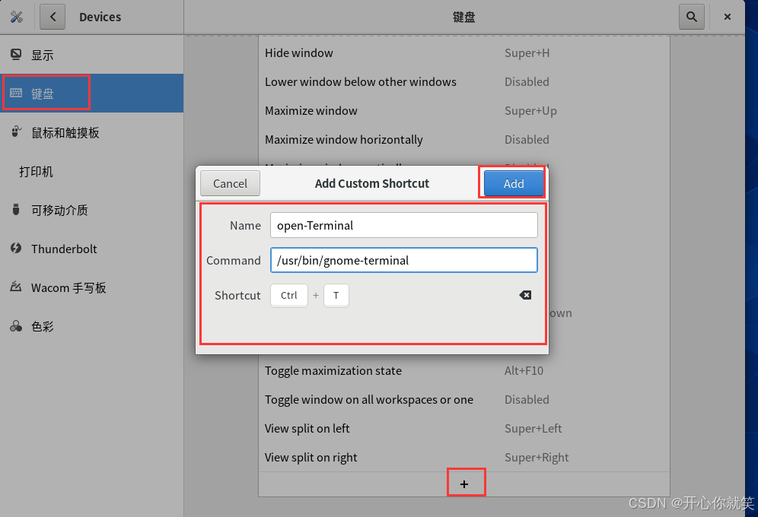Open search with the magnifier icon
The width and height of the screenshot is (758, 517).
point(691,17)
